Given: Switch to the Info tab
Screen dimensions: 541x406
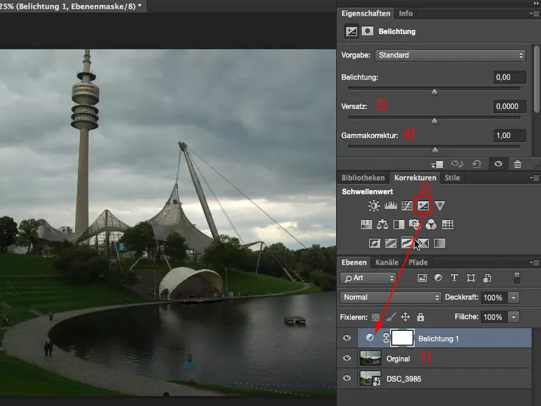Looking at the screenshot, I should click(x=406, y=14).
